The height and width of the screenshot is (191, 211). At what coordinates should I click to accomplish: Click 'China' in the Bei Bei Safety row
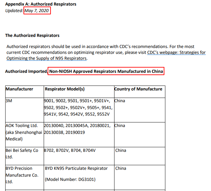(x=121, y=150)
